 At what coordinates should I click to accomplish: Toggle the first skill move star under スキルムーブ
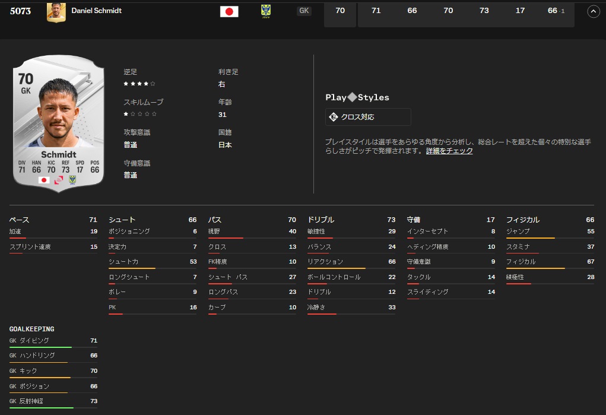pos(126,114)
